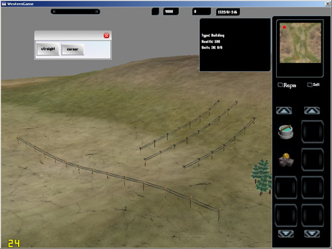Click the minimap terrain thumbnail
332x249 pixels.
[300, 42]
